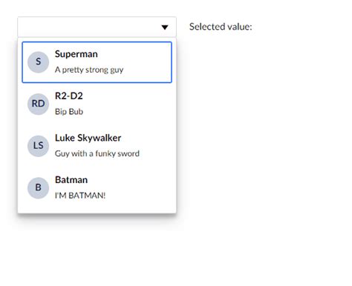This screenshot has width=352, height=286.
Task: Pick Luke Skywalker in the dropdown
Action: pyautogui.click(x=97, y=146)
